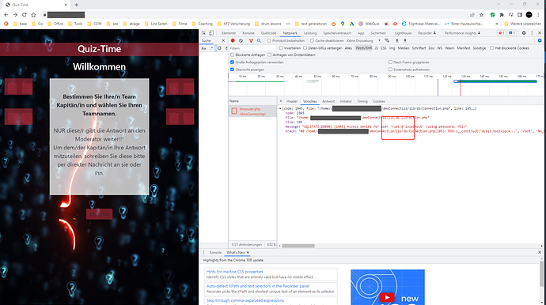Check Screenshots aufnehmen
The image size is (546, 305).
pyautogui.click(x=390, y=70)
